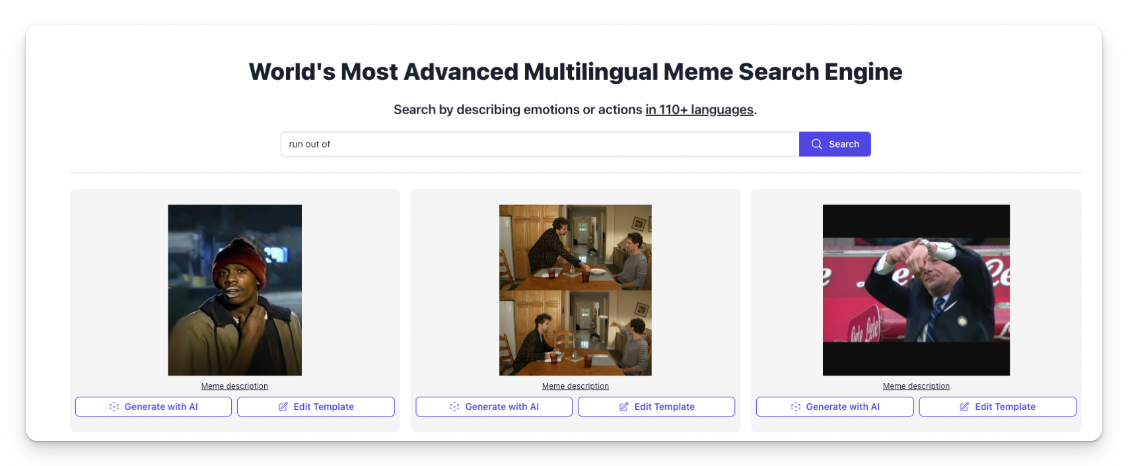Click Generate with AI for man-in-suit meme
Image resolution: width=1128 pixels, height=466 pixels.
coord(835,407)
